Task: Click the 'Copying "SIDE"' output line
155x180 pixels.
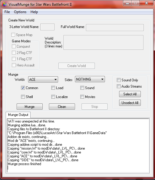Action: coord(43,160)
